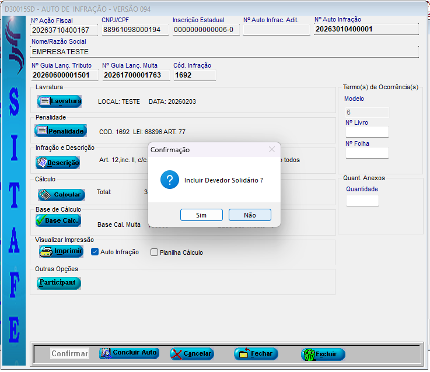Click the Excluir button
The width and height of the screenshot is (430, 372).
(x=323, y=354)
